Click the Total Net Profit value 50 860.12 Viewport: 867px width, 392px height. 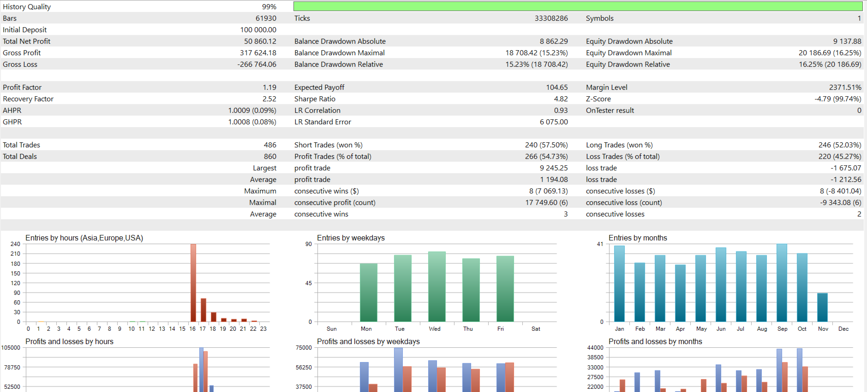pos(260,41)
